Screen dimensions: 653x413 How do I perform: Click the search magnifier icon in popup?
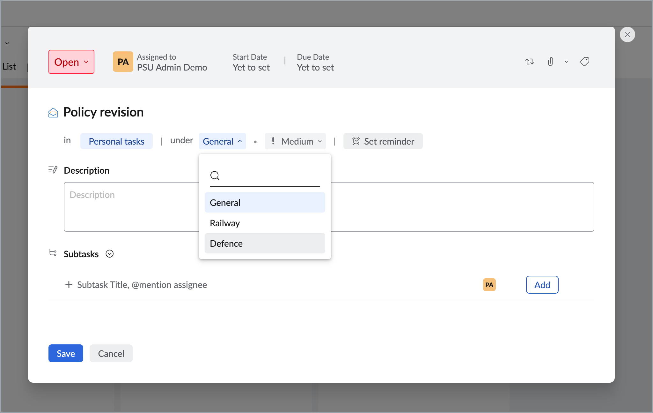(215, 176)
